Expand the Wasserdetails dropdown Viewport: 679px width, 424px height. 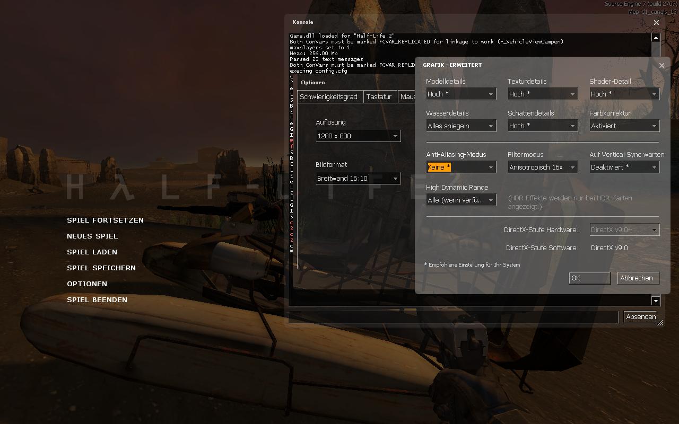(461, 126)
